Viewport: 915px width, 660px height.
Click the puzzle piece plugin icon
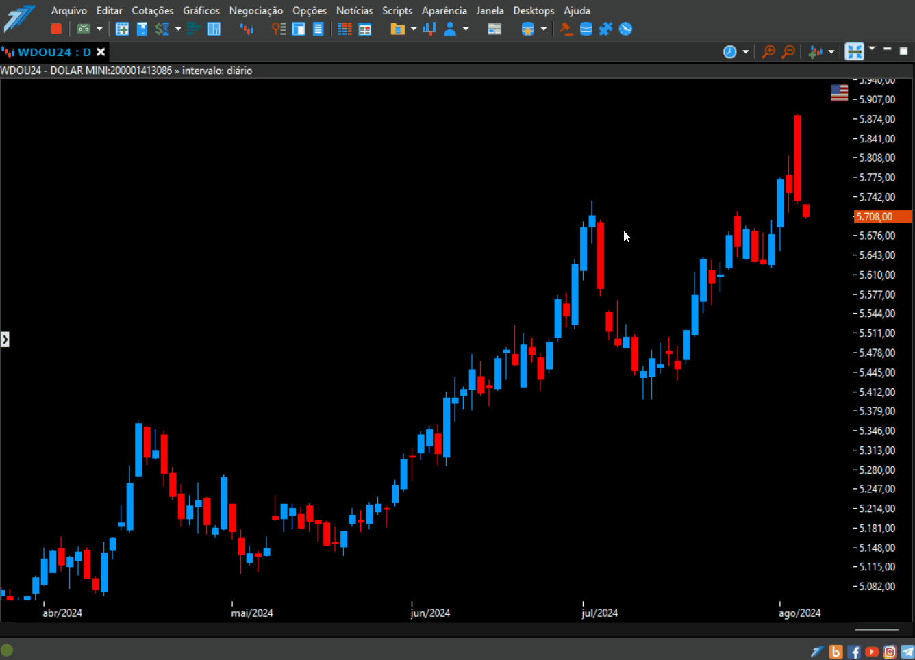(605, 29)
